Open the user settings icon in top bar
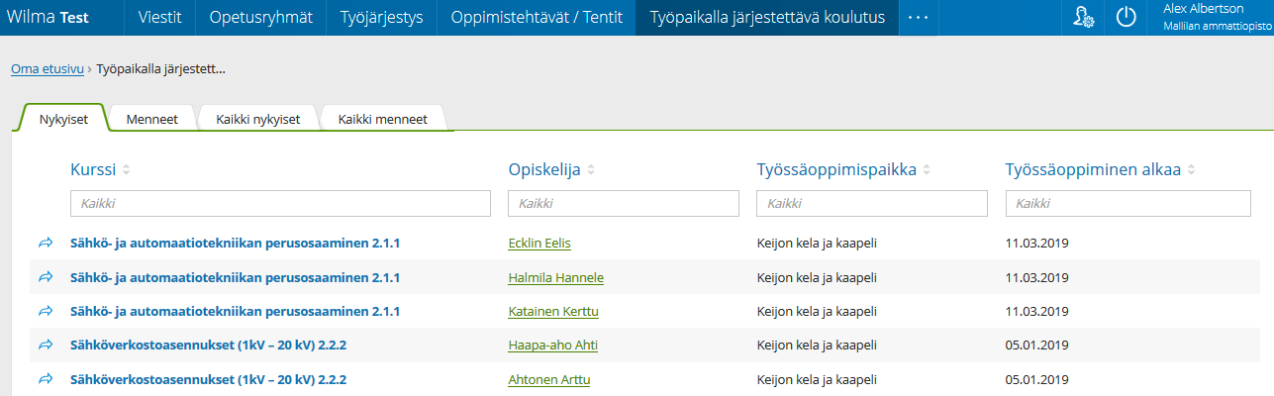This screenshot has height=396, width=1274. [x=1083, y=18]
